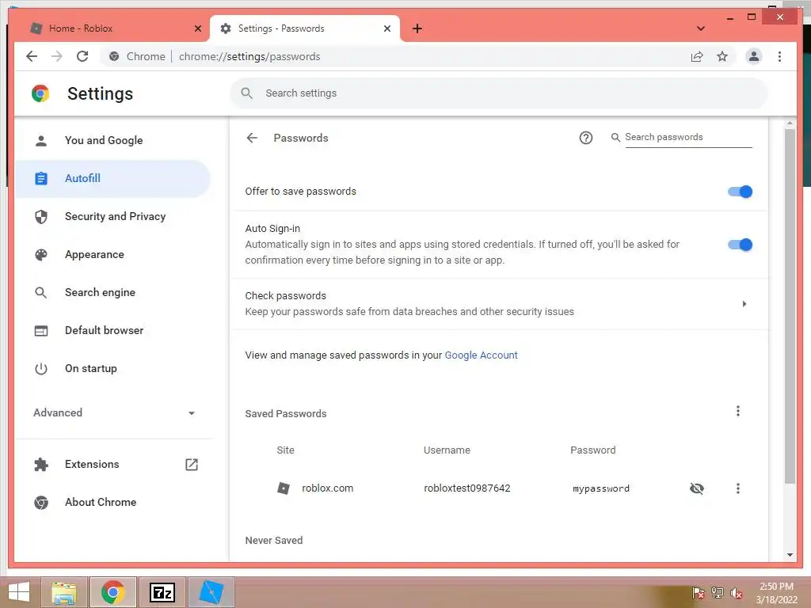Click the Appearance palette icon

(41, 254)
